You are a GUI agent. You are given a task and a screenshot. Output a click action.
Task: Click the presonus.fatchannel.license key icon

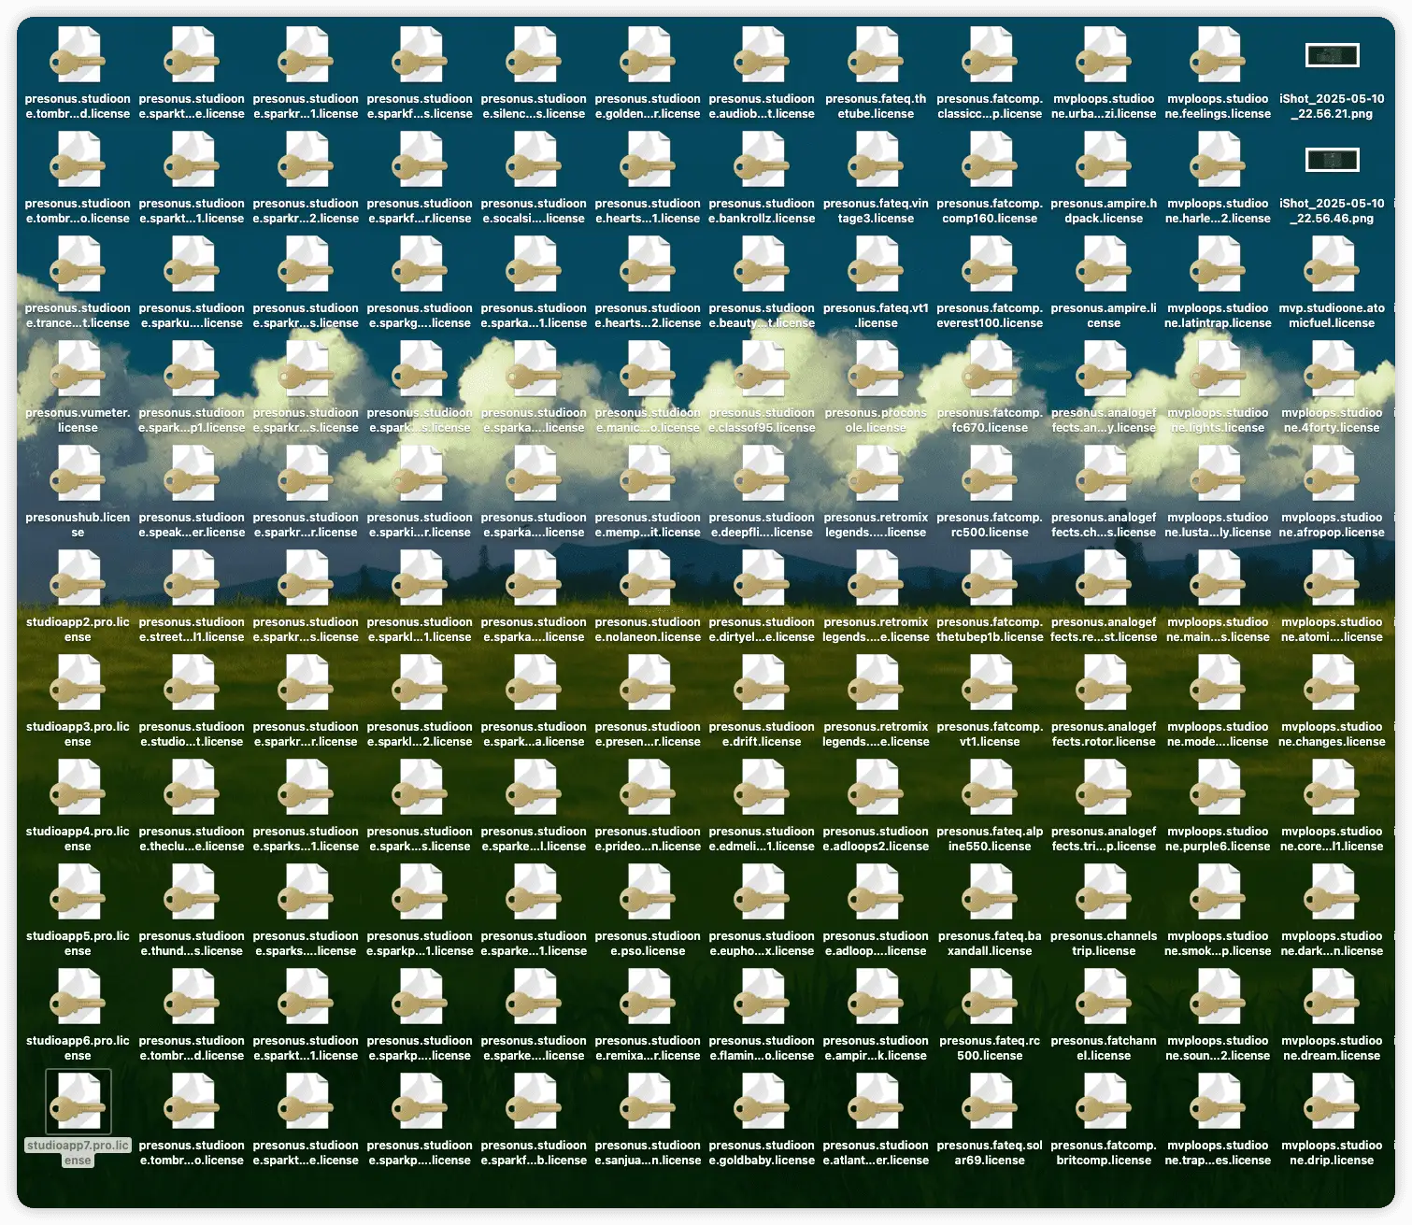[x=1104, y=998]
